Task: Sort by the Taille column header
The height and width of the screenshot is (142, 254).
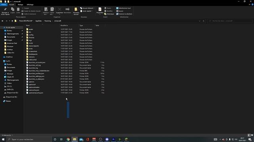Action: [100, 25]
